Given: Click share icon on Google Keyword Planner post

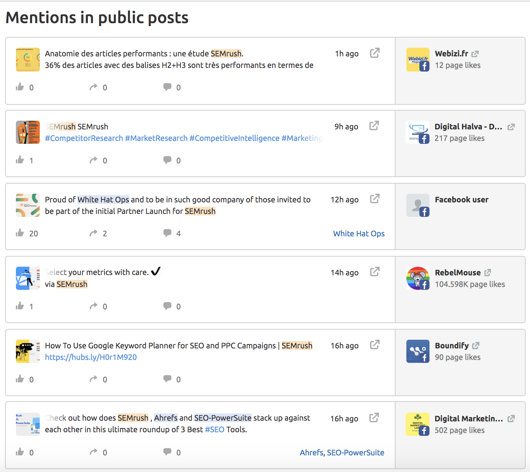Looking at the screenshot, I should (94, 379).
